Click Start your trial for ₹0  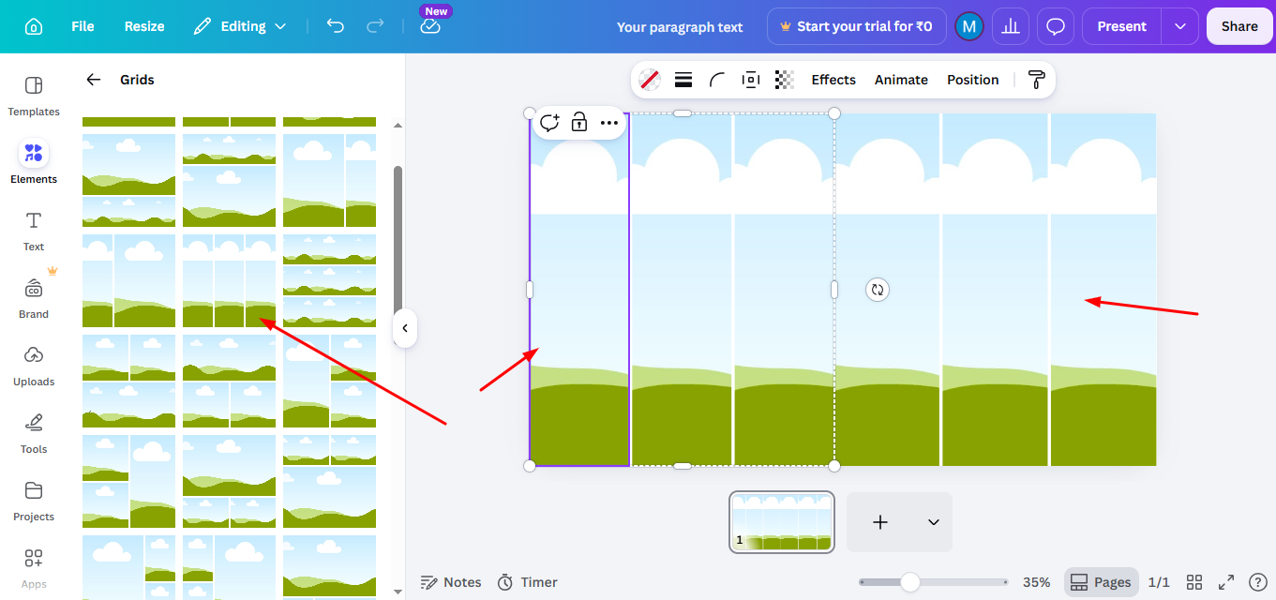(x=856, y=26)
